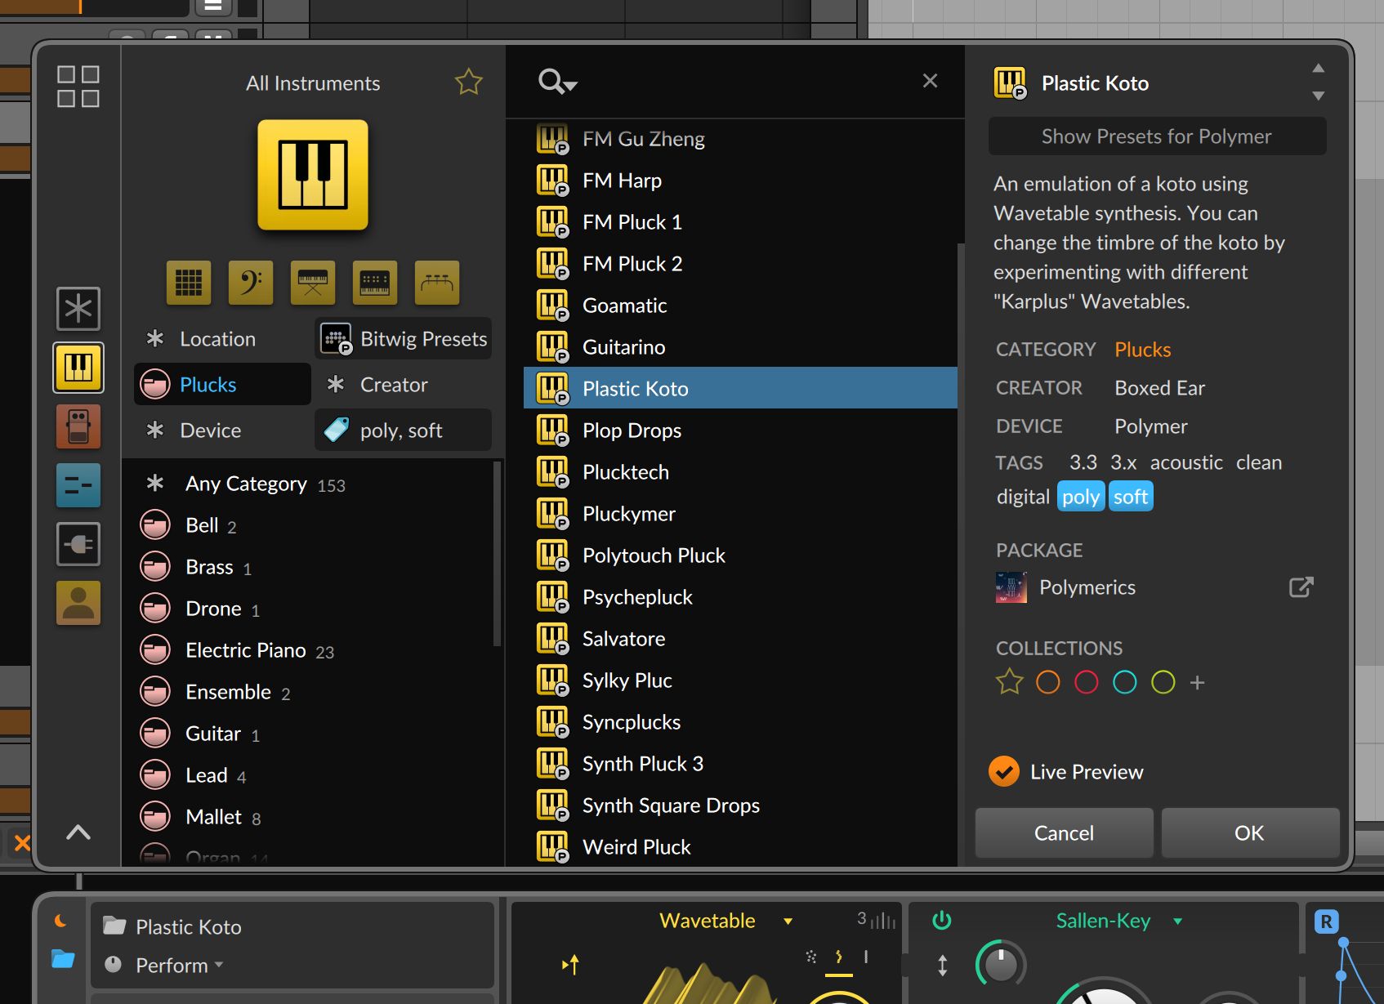This screenshot has height=1004, width=1384.
Task: Open the Wavetable mode dropdown in Polymer
Action: (x=787, y=921)
